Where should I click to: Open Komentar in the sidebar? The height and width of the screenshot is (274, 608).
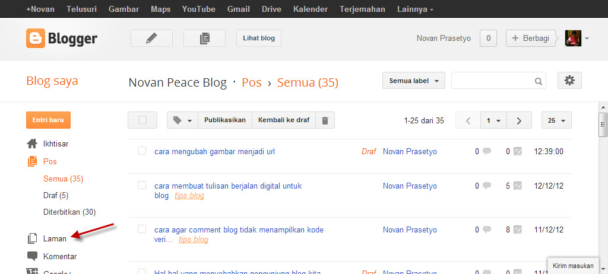60,257
